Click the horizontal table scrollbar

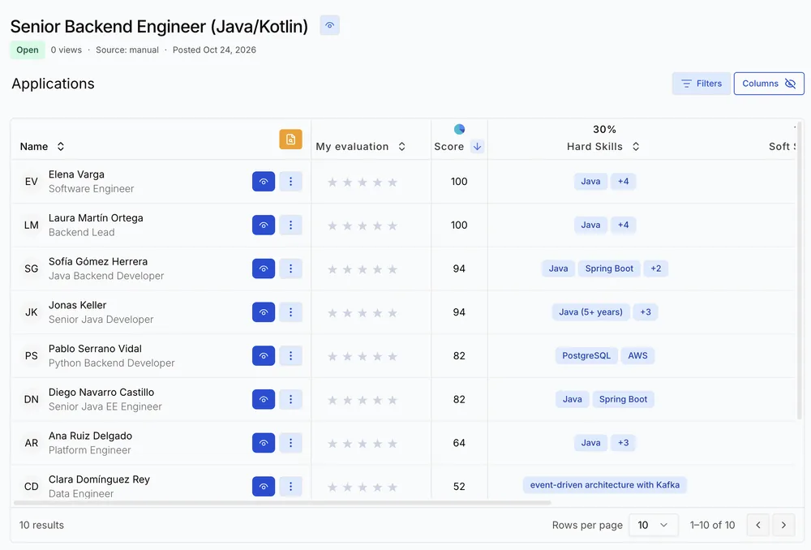(x=282, y=502)
